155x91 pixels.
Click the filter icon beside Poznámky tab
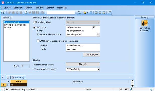pos(8,78)
